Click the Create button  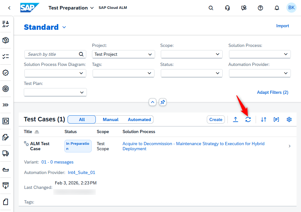[216, 119]
